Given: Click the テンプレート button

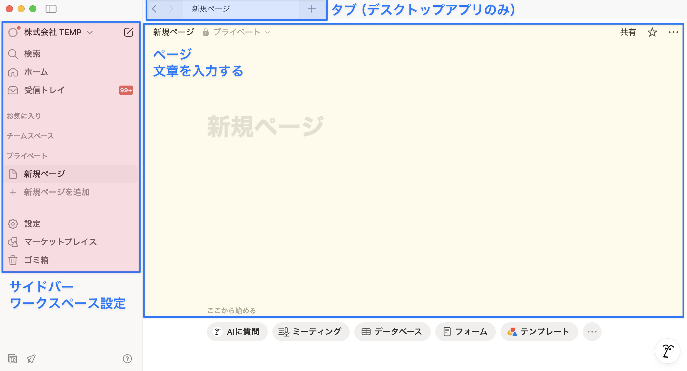Looking at the screenshot, I should coord(539,332).
